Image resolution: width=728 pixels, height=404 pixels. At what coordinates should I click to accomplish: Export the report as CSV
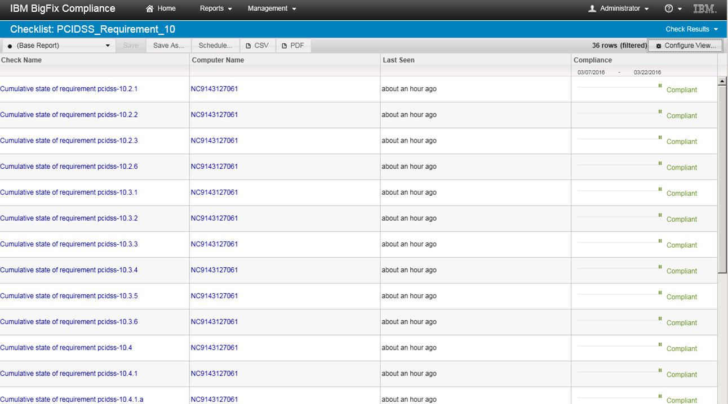click(258, 46)
